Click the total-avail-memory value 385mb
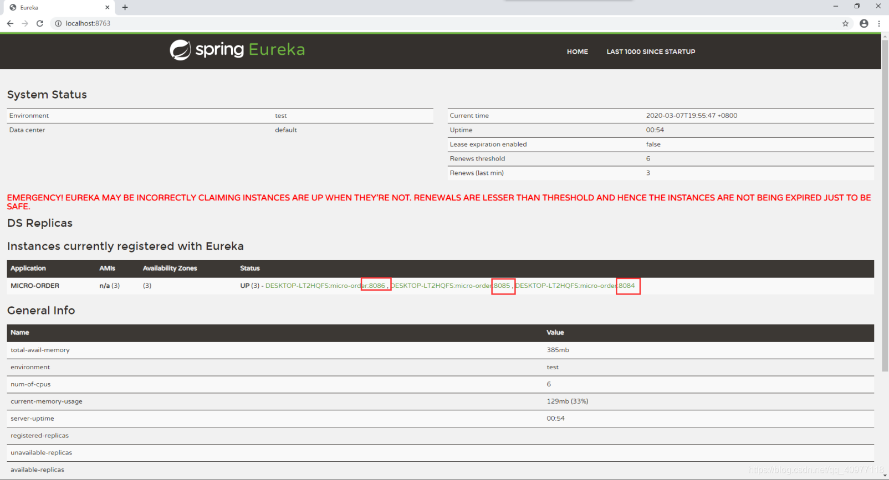The width and height of the screenshot is (889, 480). [x=558, y=350]
